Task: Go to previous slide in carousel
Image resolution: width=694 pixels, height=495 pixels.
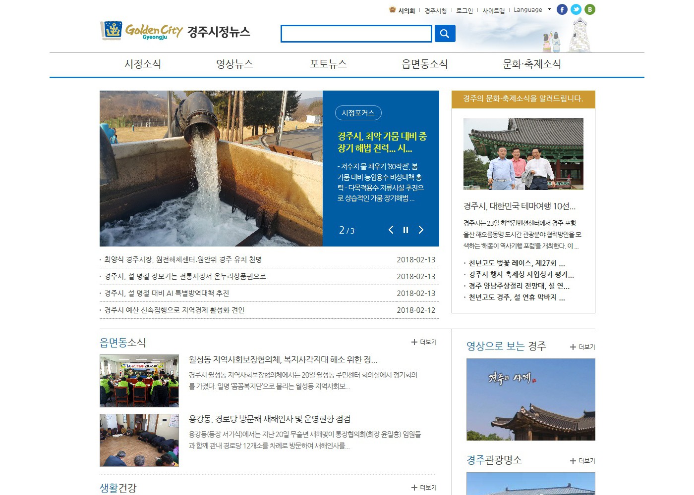Action: click(391, 230)
